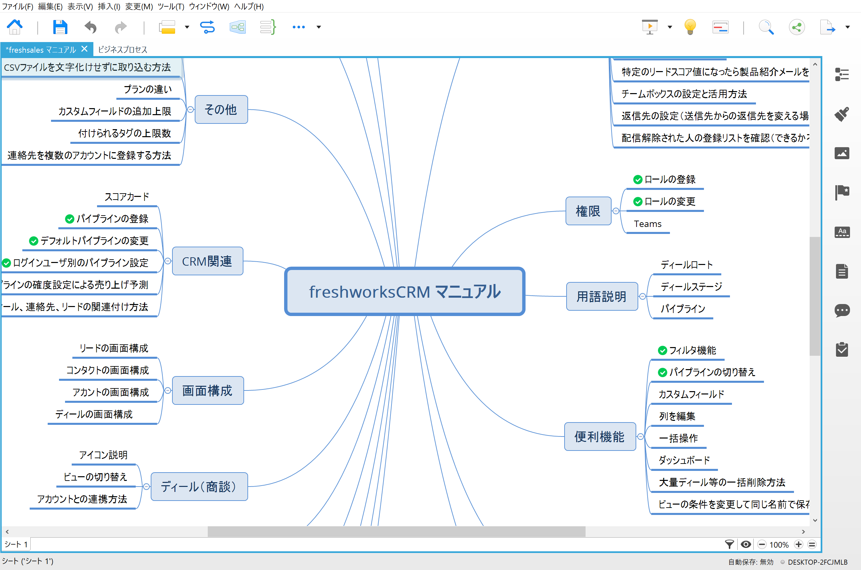Open the Markers flag panel
The image size is (861, 570).
coord(842,192)
